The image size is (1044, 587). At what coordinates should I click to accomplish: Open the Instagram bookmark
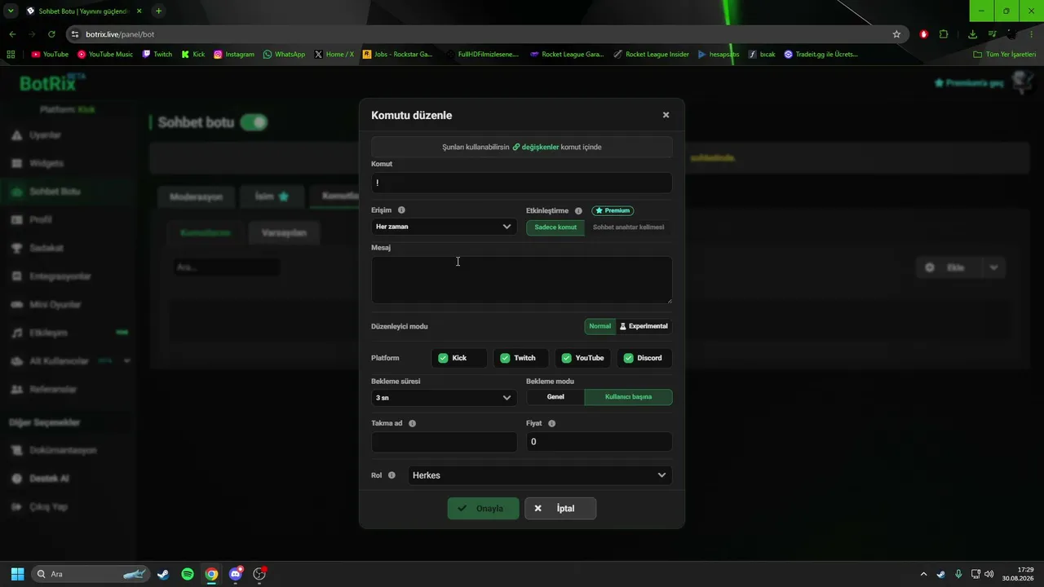pos(234,55)
